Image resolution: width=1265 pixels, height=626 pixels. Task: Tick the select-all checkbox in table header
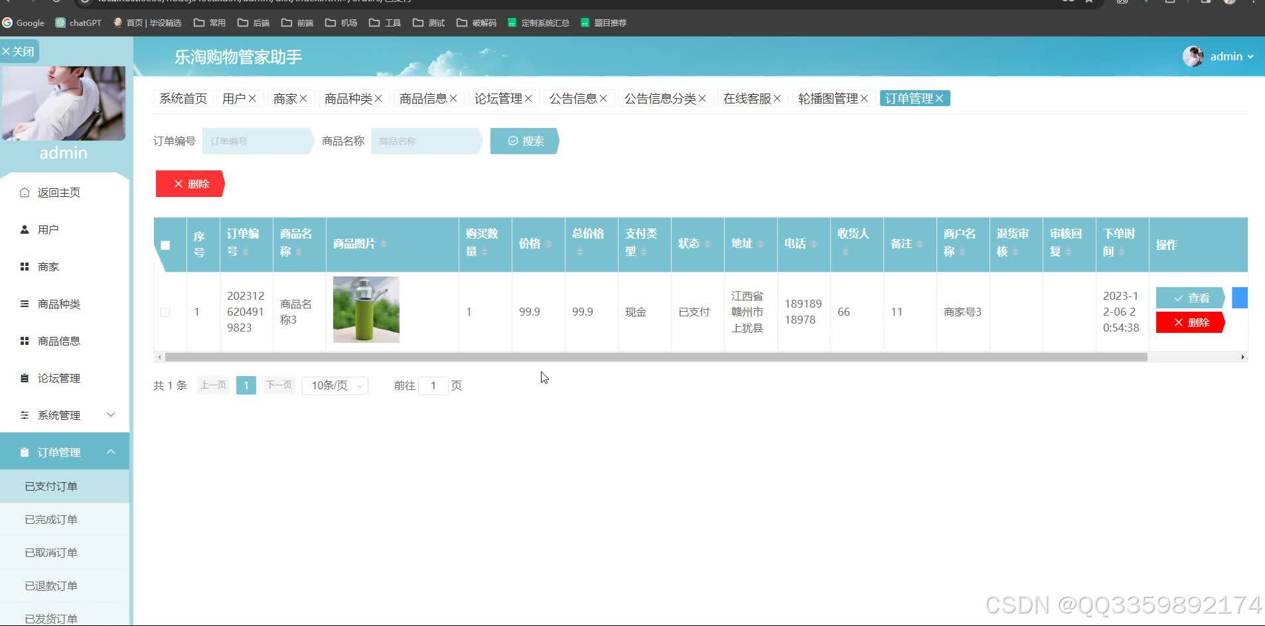coord(165,245)
